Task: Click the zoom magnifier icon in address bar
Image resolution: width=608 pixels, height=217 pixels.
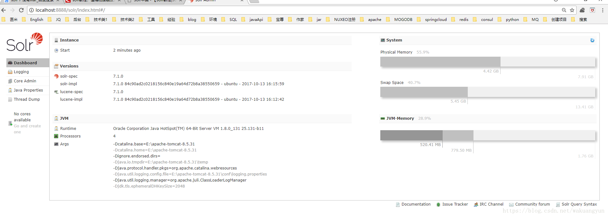Action: (564, 10)
